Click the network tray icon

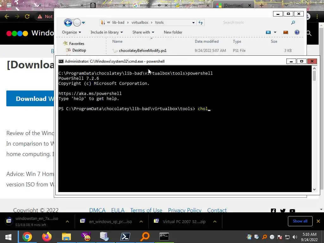(x=287, y=237)
